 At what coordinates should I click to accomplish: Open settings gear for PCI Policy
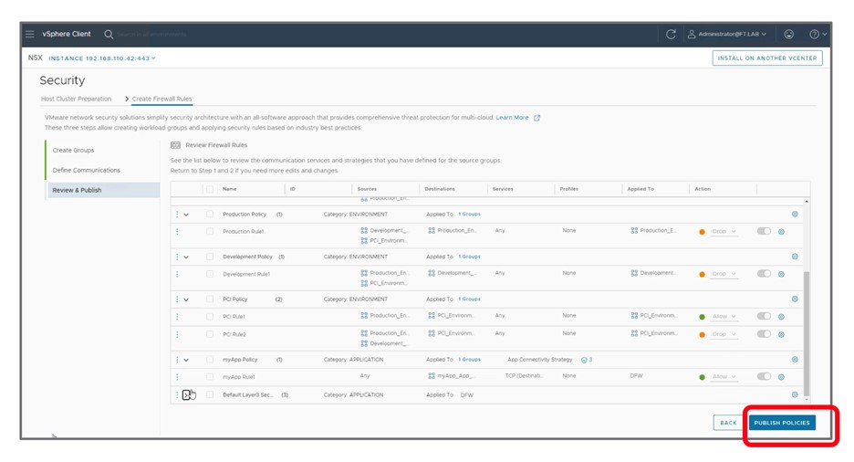[x=795, y=299]
